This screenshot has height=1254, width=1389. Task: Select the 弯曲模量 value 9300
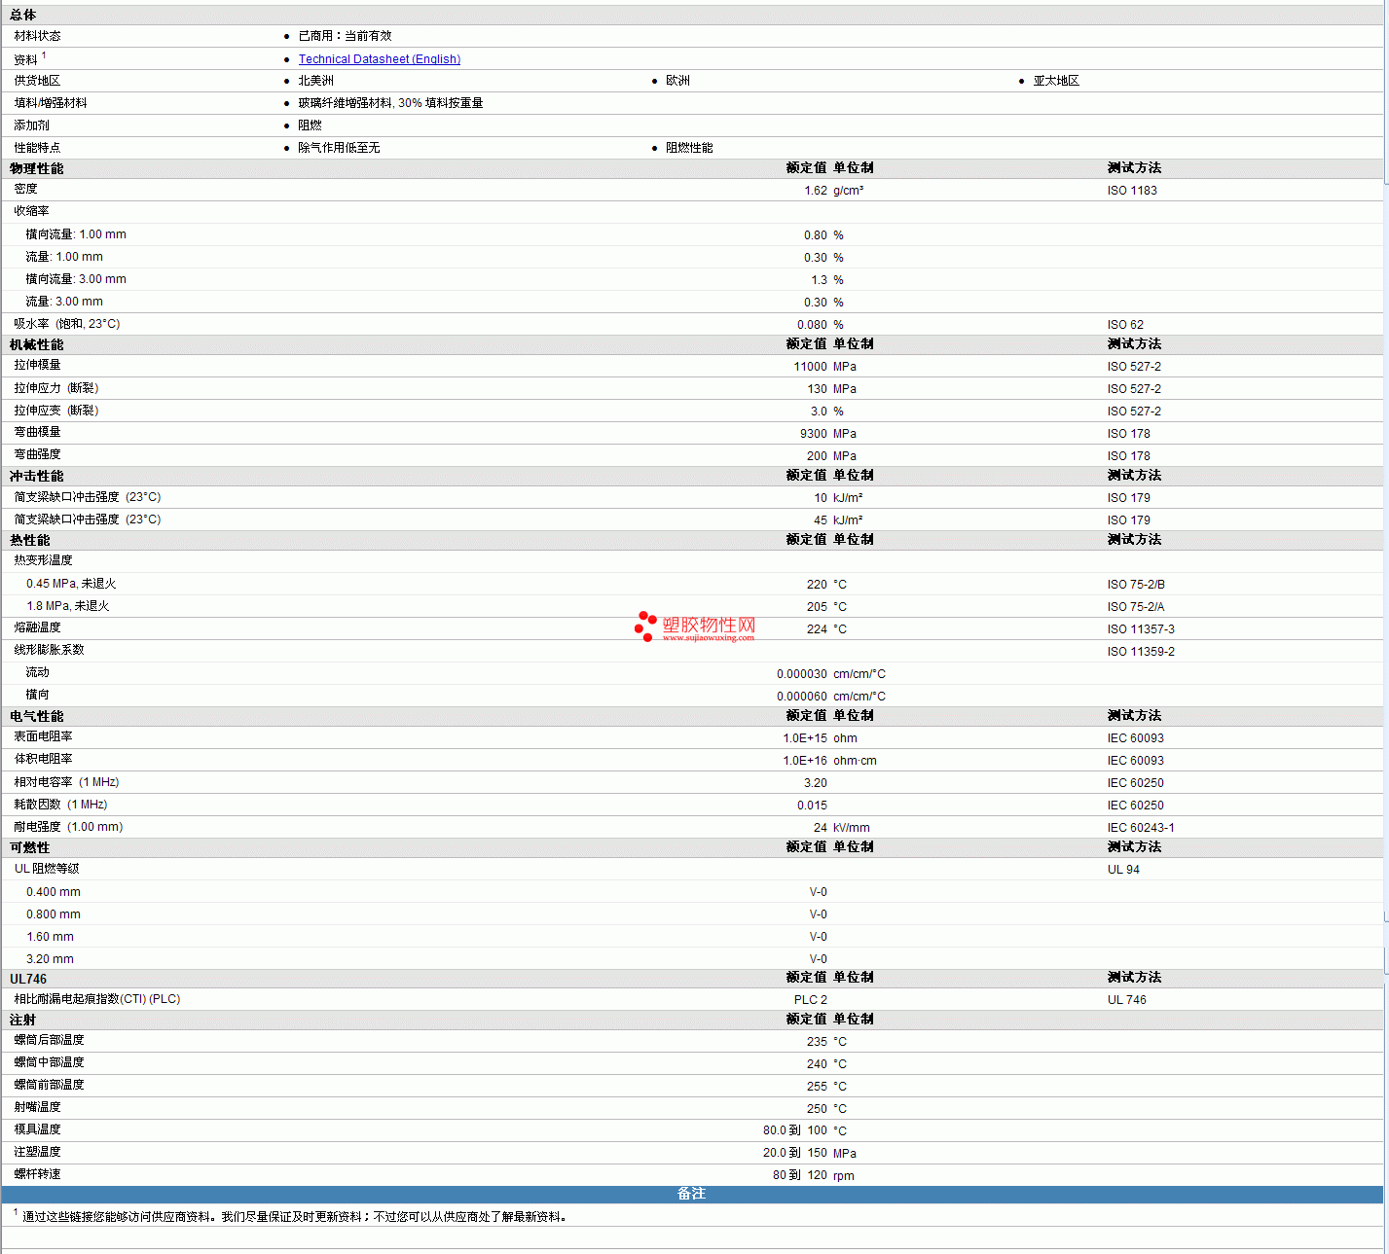813,434
